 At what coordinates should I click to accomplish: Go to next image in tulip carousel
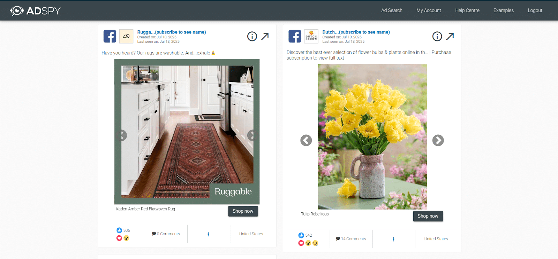click(x=438, y=140)
